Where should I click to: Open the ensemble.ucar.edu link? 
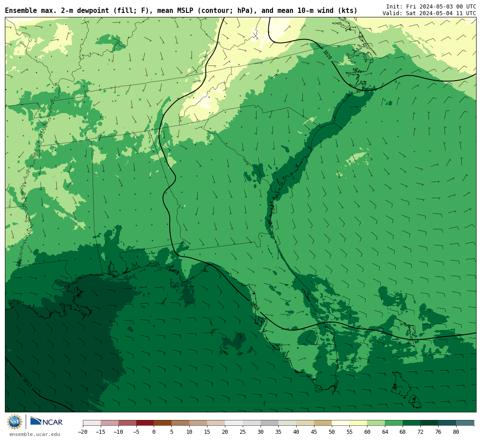tap(35, 434)
